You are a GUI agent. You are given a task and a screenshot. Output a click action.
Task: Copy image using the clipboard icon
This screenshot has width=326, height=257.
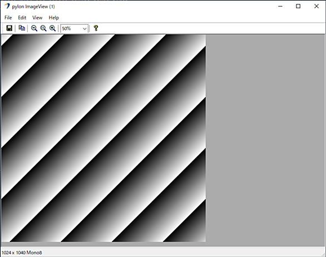click(x=22, y=28)
